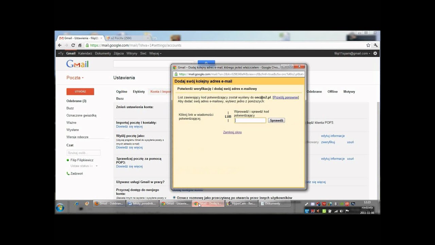Reload the page with the refresh icon
This screenshot has height=245, width=435.
(73, 45)
